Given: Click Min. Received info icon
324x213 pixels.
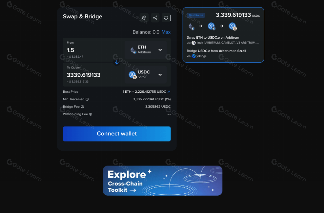Looking at the screenshot, I should click(87, 99).
